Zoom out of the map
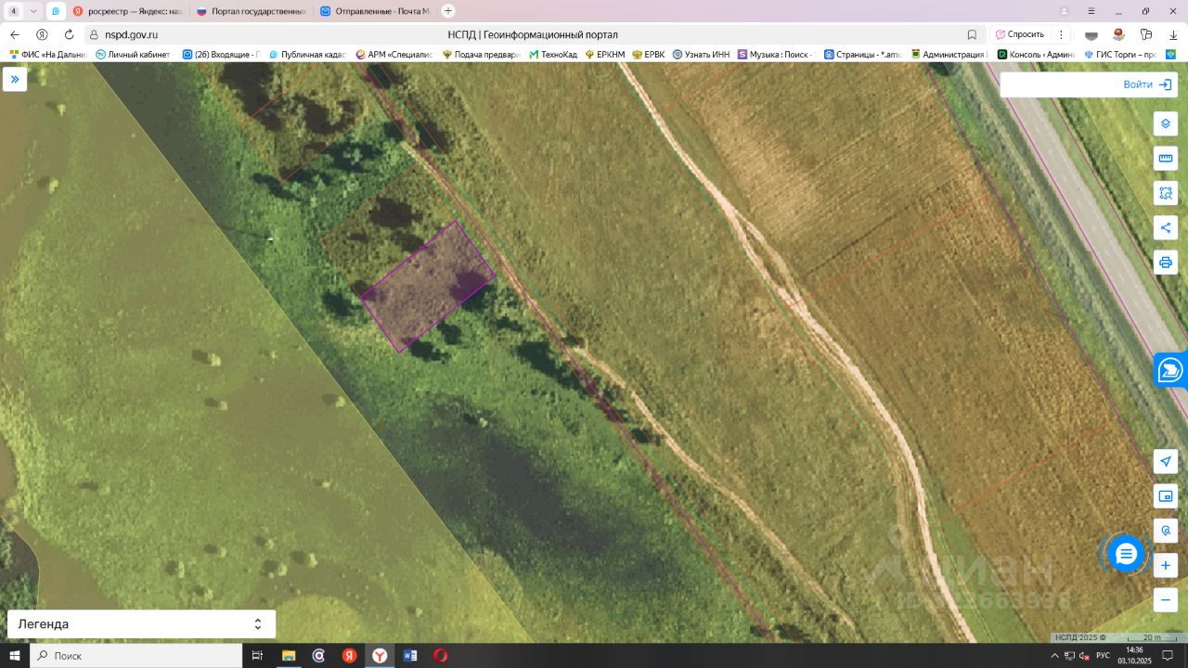This screenshot has width=1188, height=668. (1166, 599)
